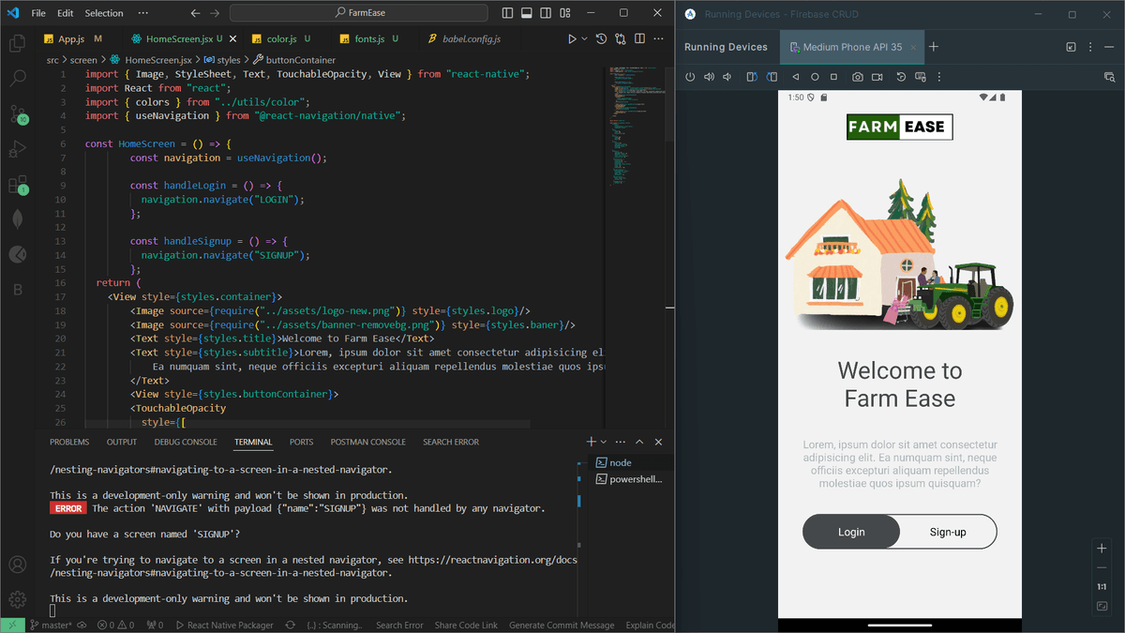Open the DEBUG CONSOLE panel tab
Image resolution: width=1125 pixels, height=633 pixels.
coord(185,442)
